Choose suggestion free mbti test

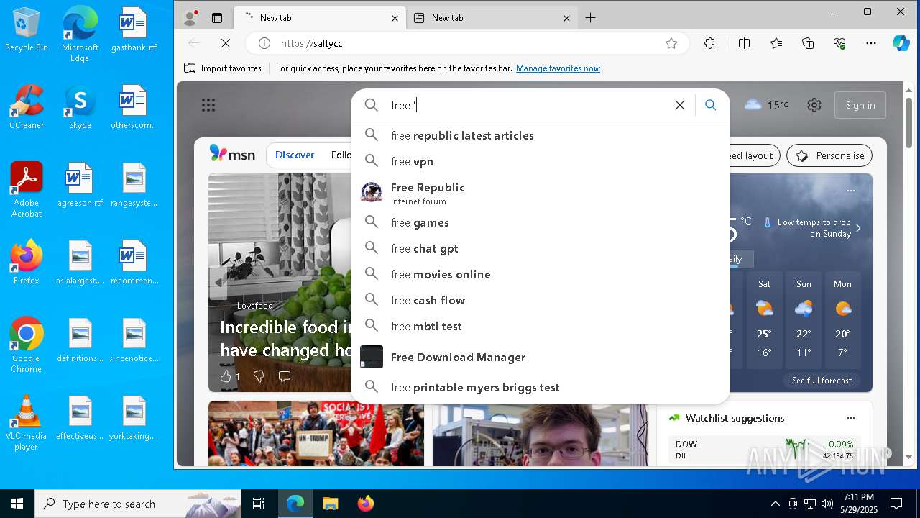(540, 326)
